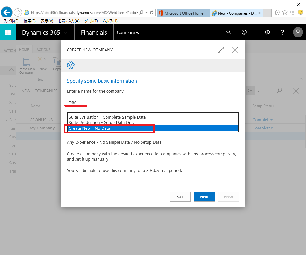Open the Dynamics header settings gear

(x=267, y=32)
